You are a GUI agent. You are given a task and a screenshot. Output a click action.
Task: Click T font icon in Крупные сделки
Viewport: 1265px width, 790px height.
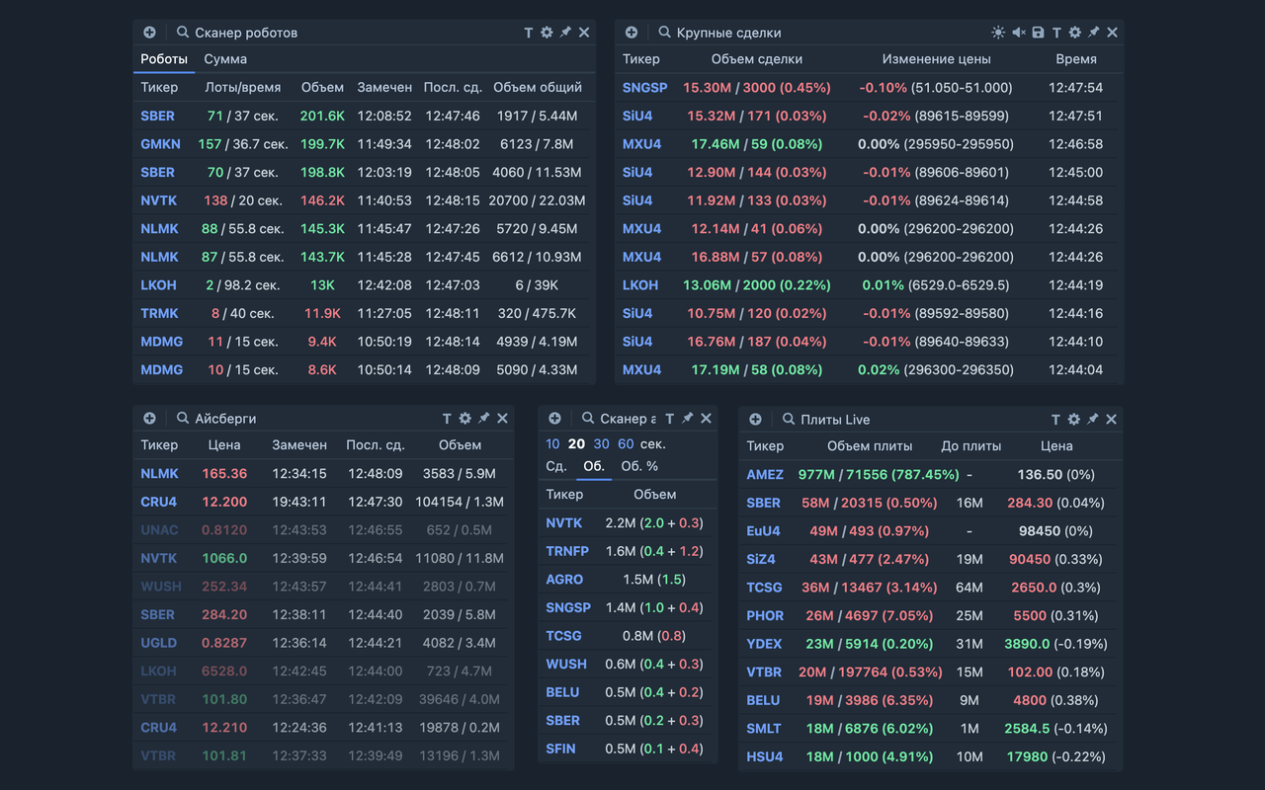coord(1056,33)
